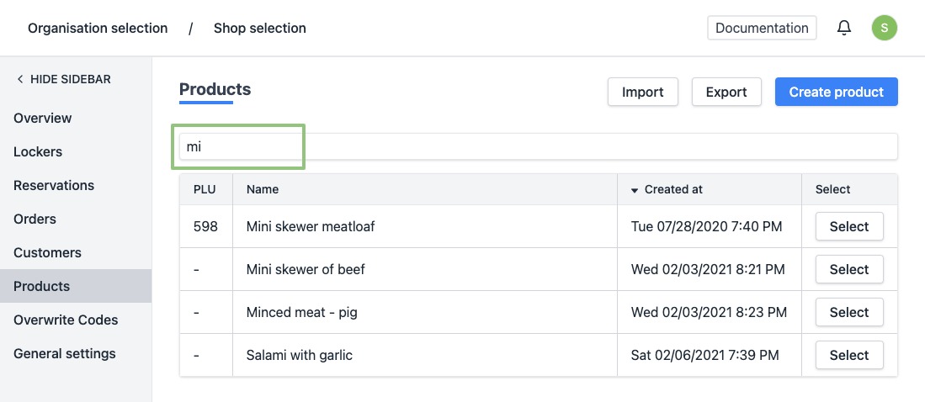Screen dimensions: 925x402
Task: Click Create product button
Action: point(836,93)
